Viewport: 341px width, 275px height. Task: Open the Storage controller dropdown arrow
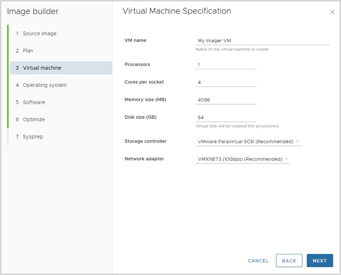click(298, 141)
